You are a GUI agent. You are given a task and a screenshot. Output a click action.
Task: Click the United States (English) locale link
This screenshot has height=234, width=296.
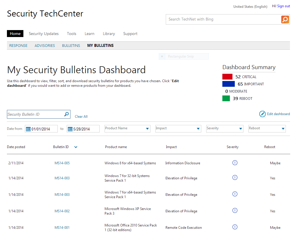coord(250,7)
